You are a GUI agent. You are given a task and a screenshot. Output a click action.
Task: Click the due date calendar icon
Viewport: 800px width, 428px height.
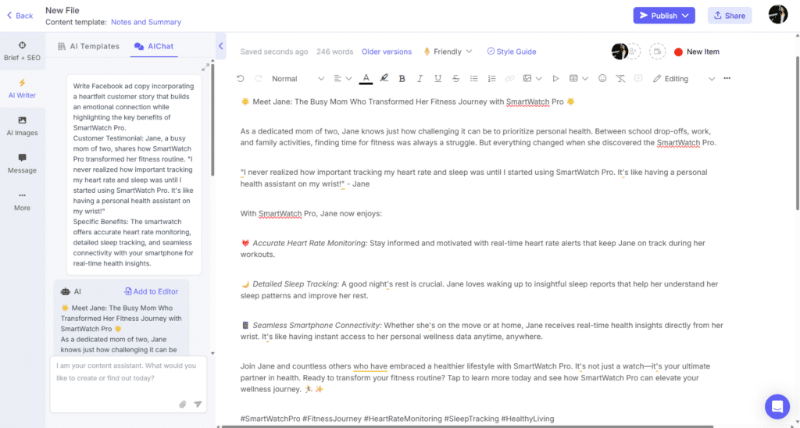(x=657, y=52)
